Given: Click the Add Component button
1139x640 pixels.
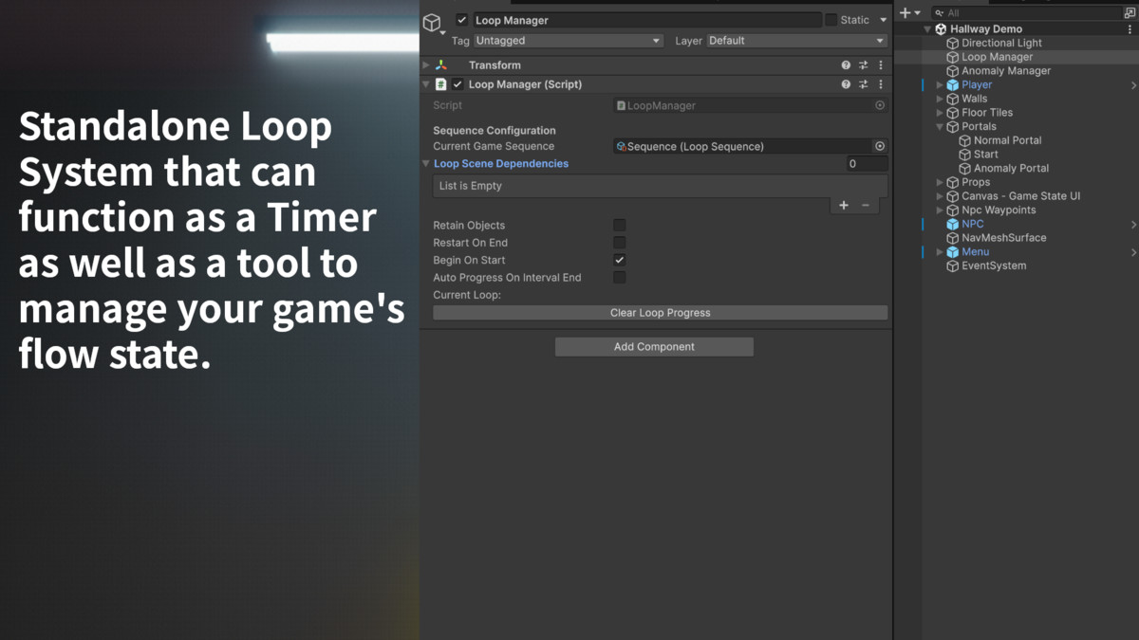Looking at the screenshot, I should (654, 347).
